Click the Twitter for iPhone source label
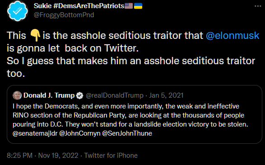Screen dimensions: 265x165 [111, 156]
